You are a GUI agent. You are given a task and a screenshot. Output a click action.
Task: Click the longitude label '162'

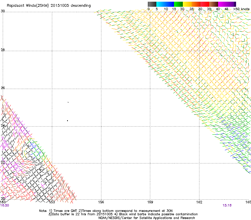[199, 202]
